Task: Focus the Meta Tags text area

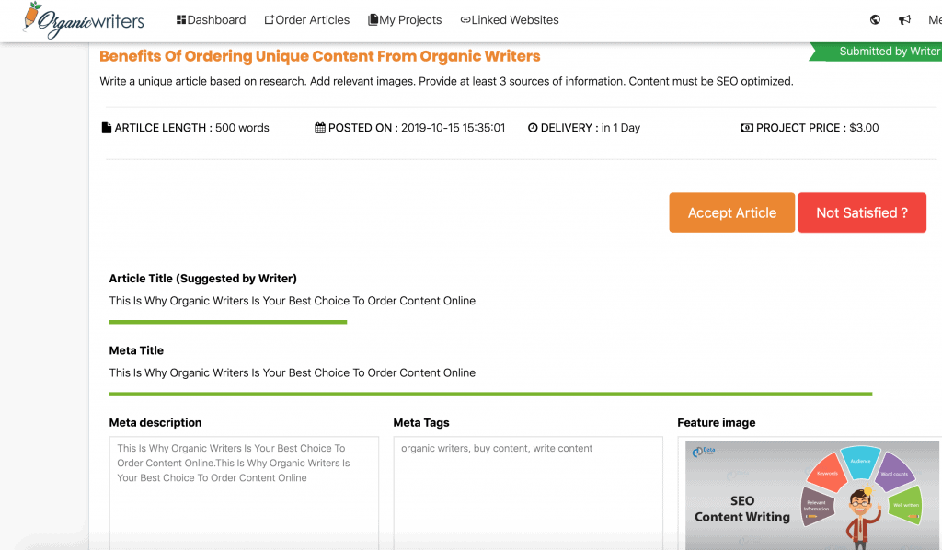Action: click(528, 492)
